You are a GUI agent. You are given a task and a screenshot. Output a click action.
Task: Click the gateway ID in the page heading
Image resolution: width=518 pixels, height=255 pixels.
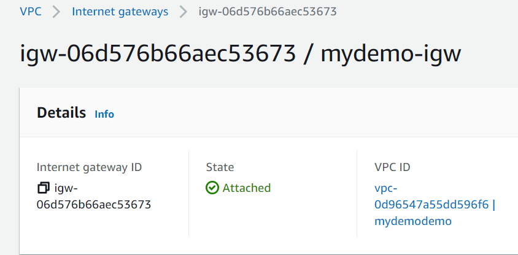click(158, 54)
